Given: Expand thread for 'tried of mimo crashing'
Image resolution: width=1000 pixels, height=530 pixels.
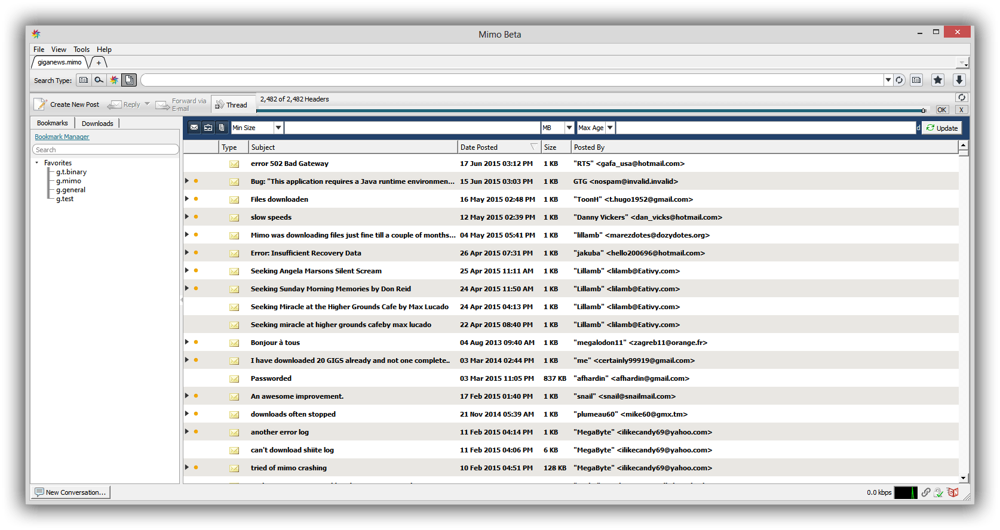Looking at the screenshot, I should point(187,467).
